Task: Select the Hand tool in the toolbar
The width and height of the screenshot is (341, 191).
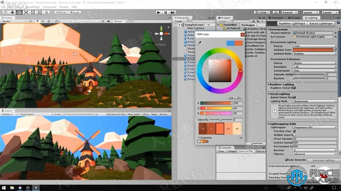Action: coord(6,12)
